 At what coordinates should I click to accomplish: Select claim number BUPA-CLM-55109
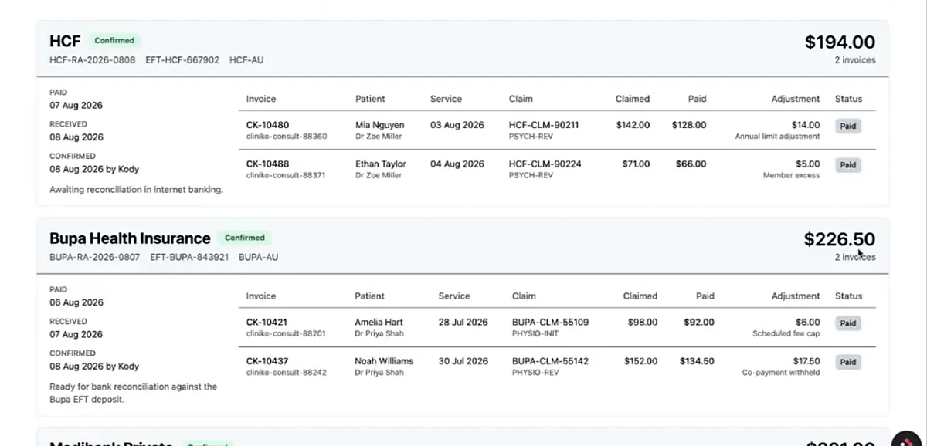point(550,322)
